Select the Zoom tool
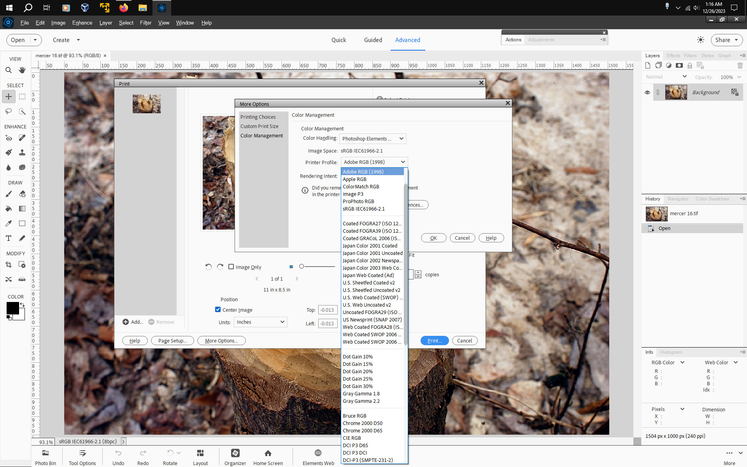747x467 pixels. pos(9,70)
